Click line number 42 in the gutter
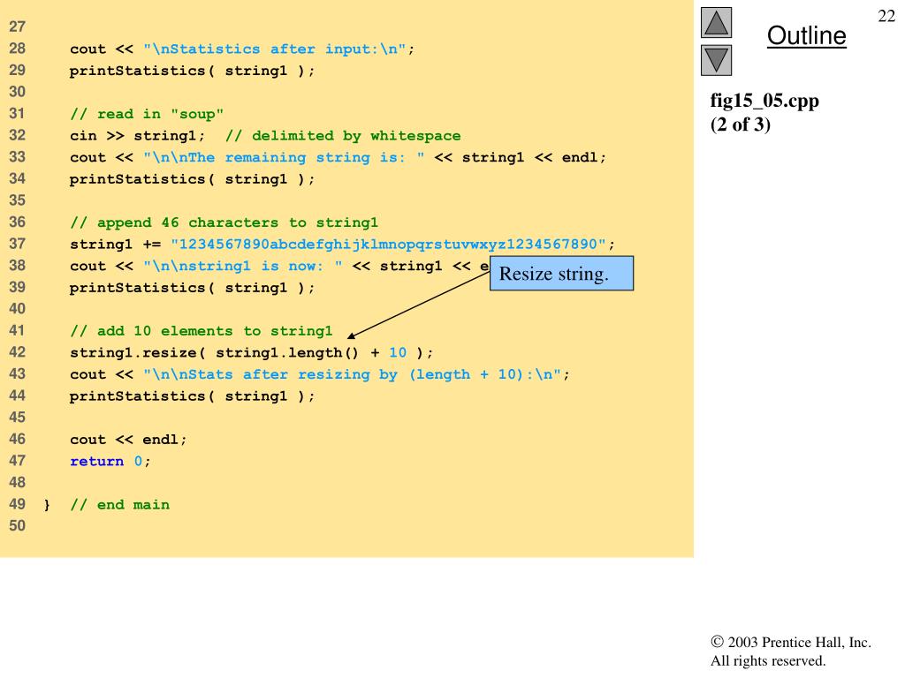The height and width of the screenshot is (678, 905). [17, 352]
